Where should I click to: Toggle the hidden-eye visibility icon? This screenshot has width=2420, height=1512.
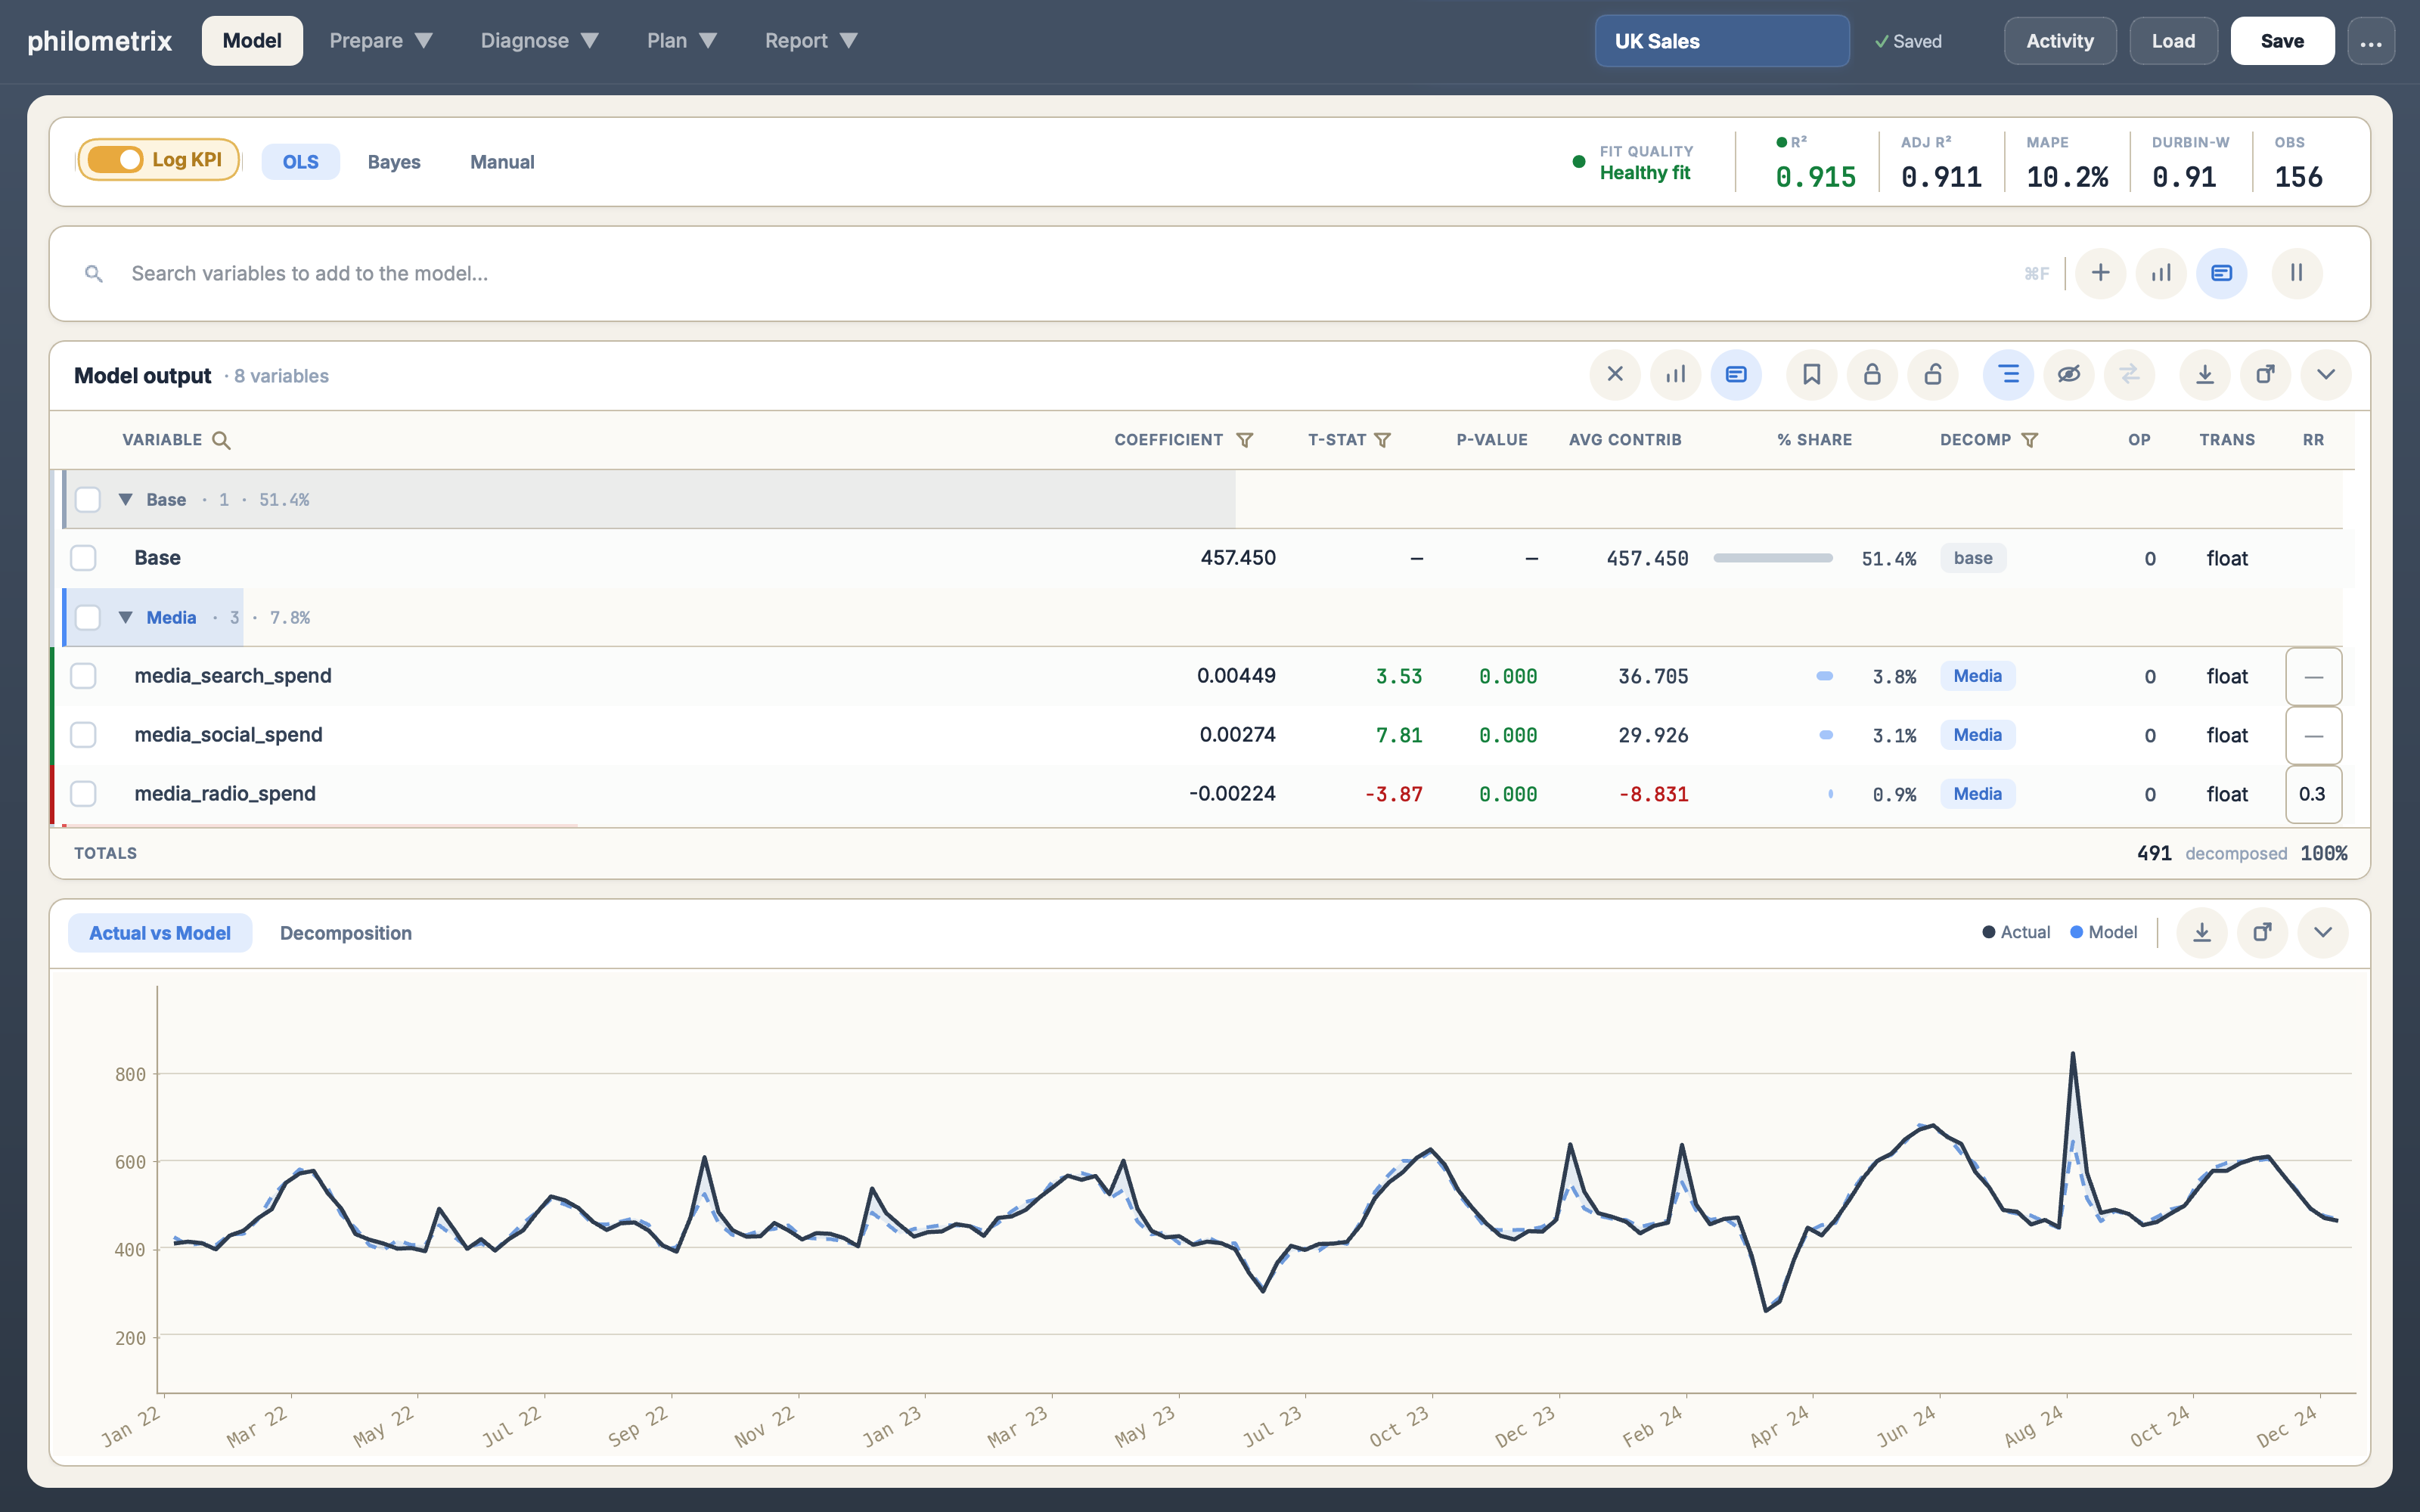(x=2069, y=375)
